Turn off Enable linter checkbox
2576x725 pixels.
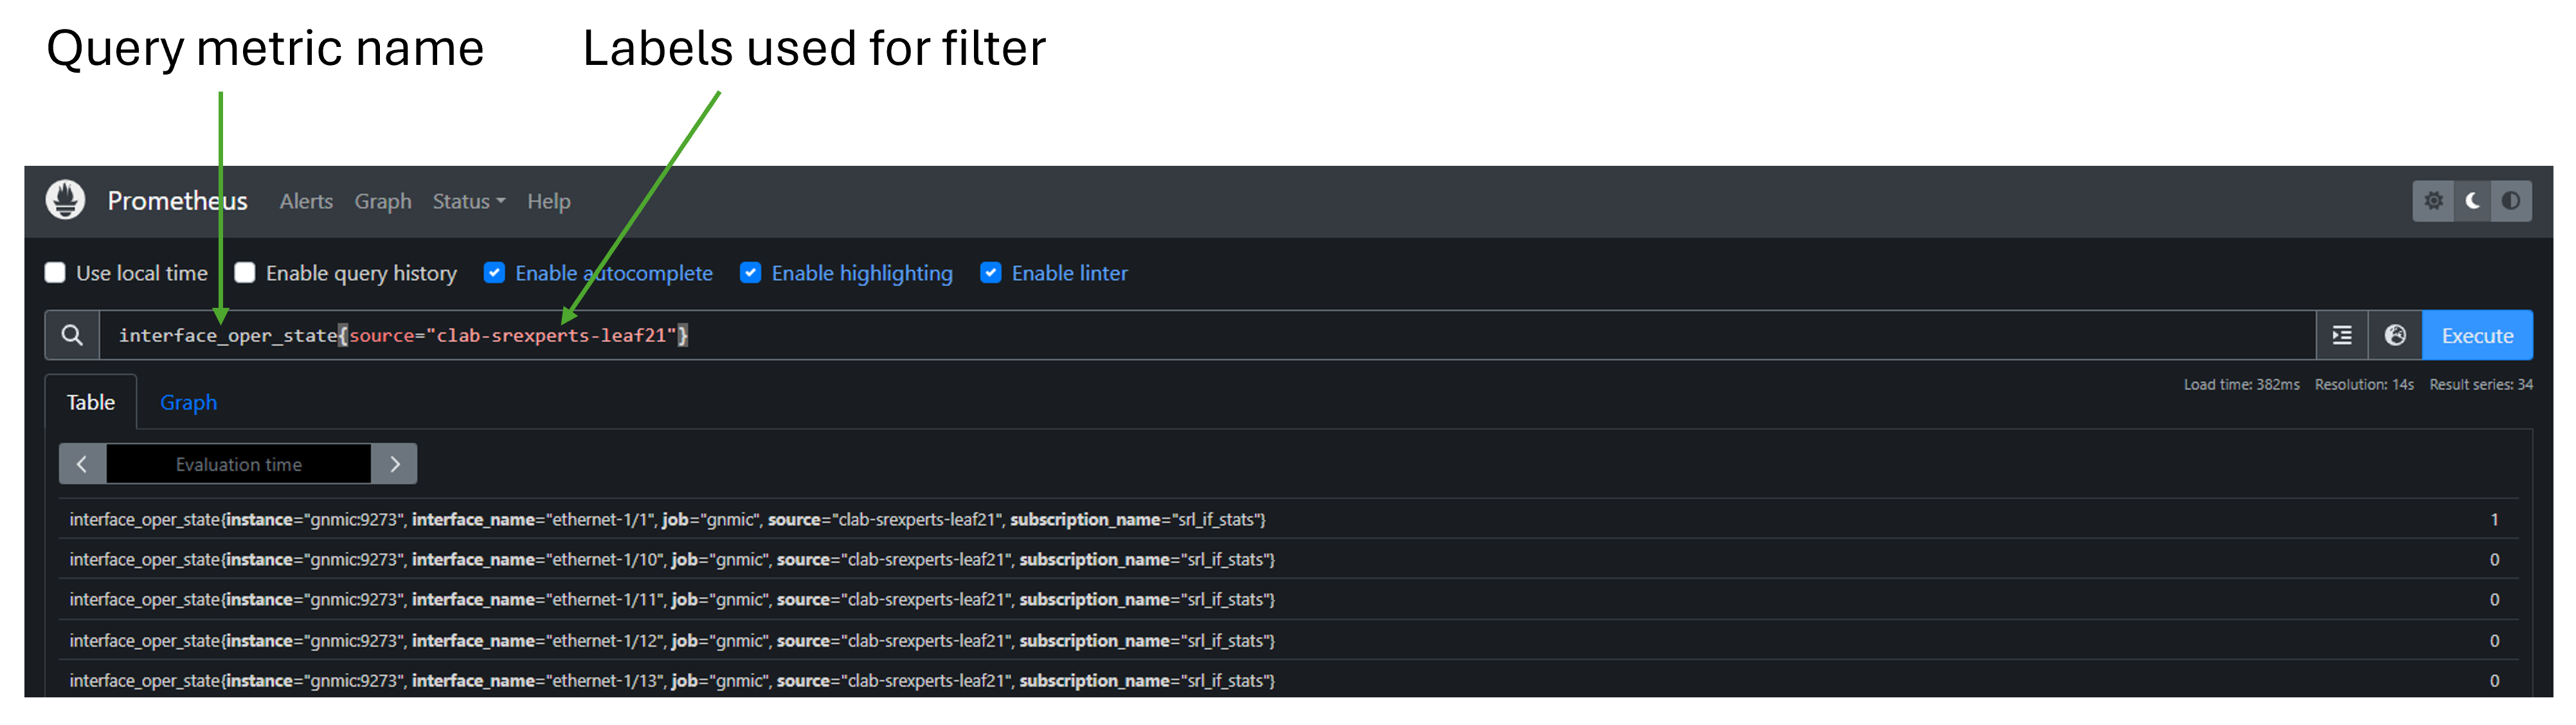click(x=990, y=273)
